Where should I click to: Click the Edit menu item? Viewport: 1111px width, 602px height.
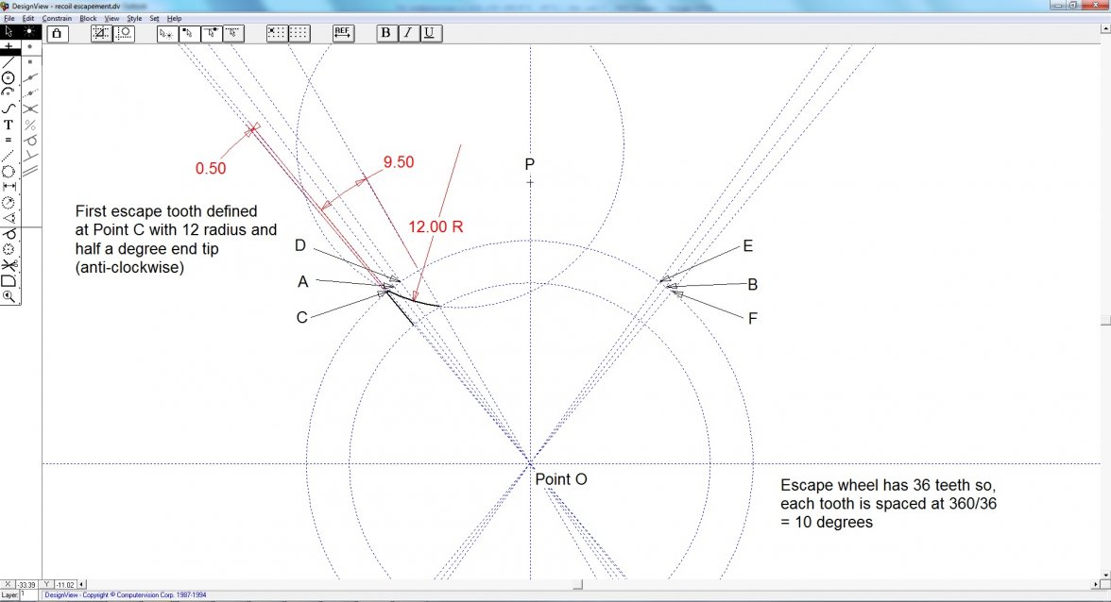pyautogui.click(x=28, y=18)
